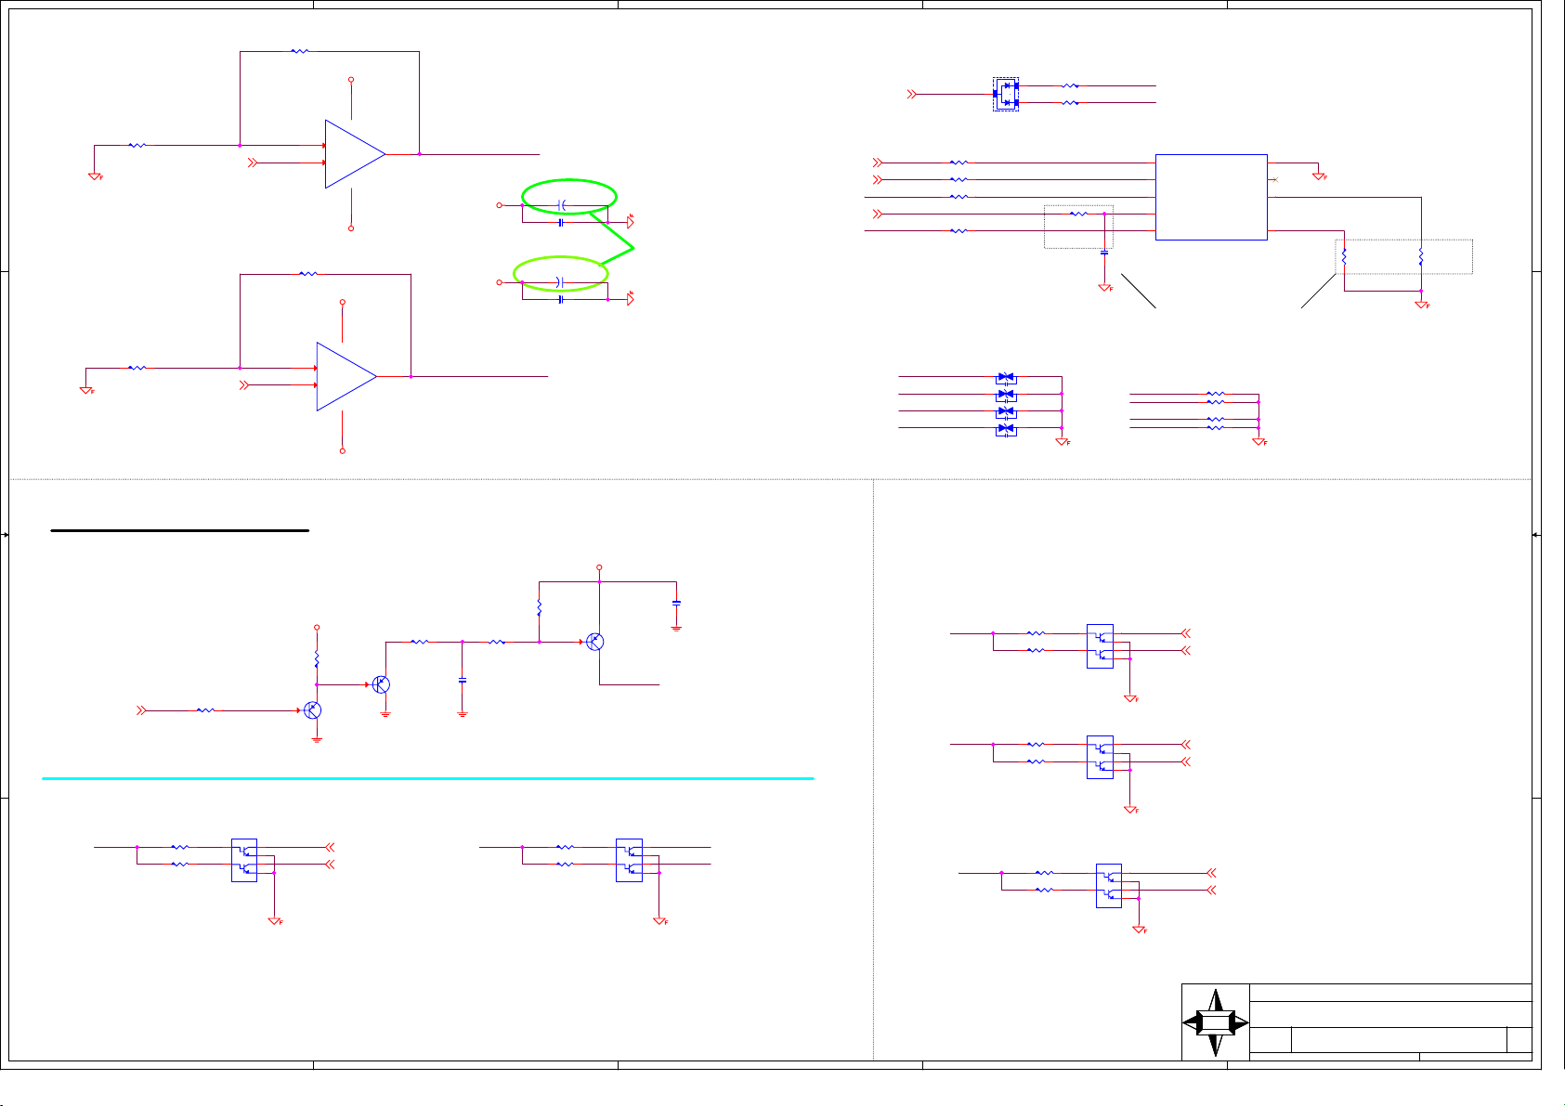Click the capacitor inside the lower green ellipse
This screenshot has height=1106, width=1565.
[x=560, y=280]
